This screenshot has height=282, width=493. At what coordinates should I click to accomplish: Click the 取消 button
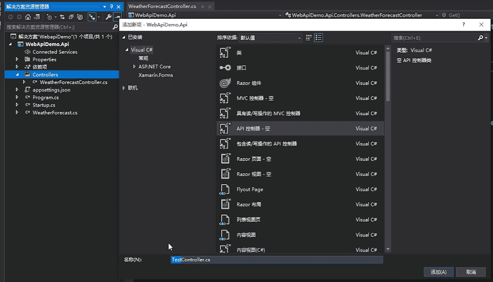[471, 272]
